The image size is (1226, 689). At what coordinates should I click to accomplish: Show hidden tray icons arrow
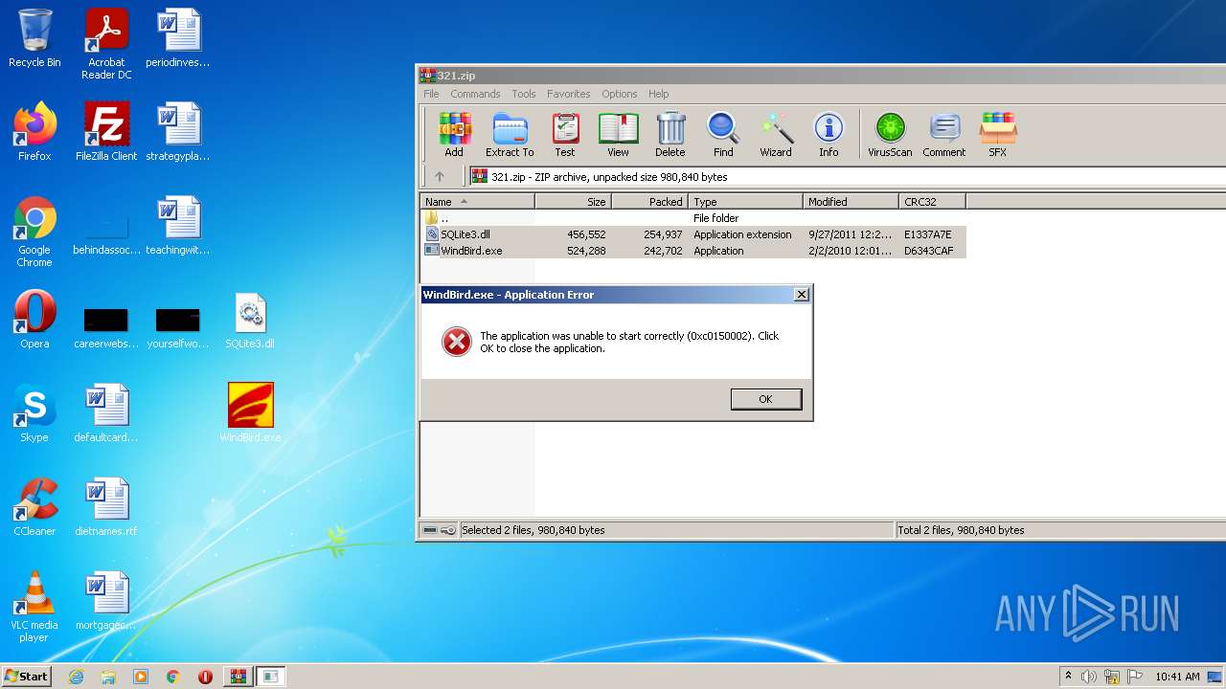pos(1068,676)
